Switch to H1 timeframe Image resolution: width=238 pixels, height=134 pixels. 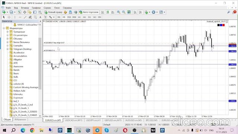(79, 17)
